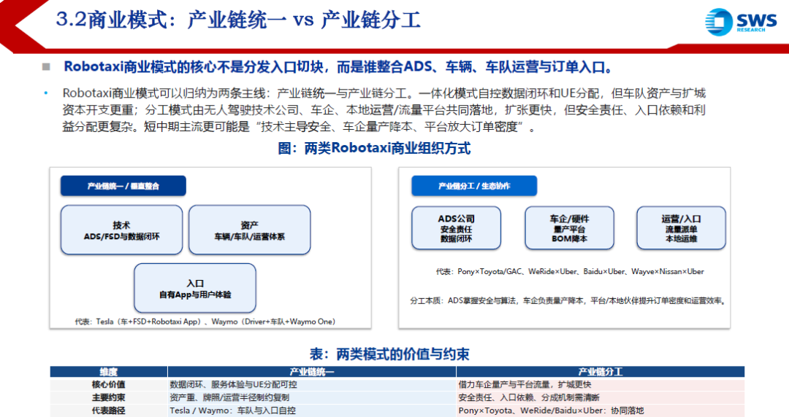
Task: Click the "产业链分工" column header
Action: coord(601,372)
